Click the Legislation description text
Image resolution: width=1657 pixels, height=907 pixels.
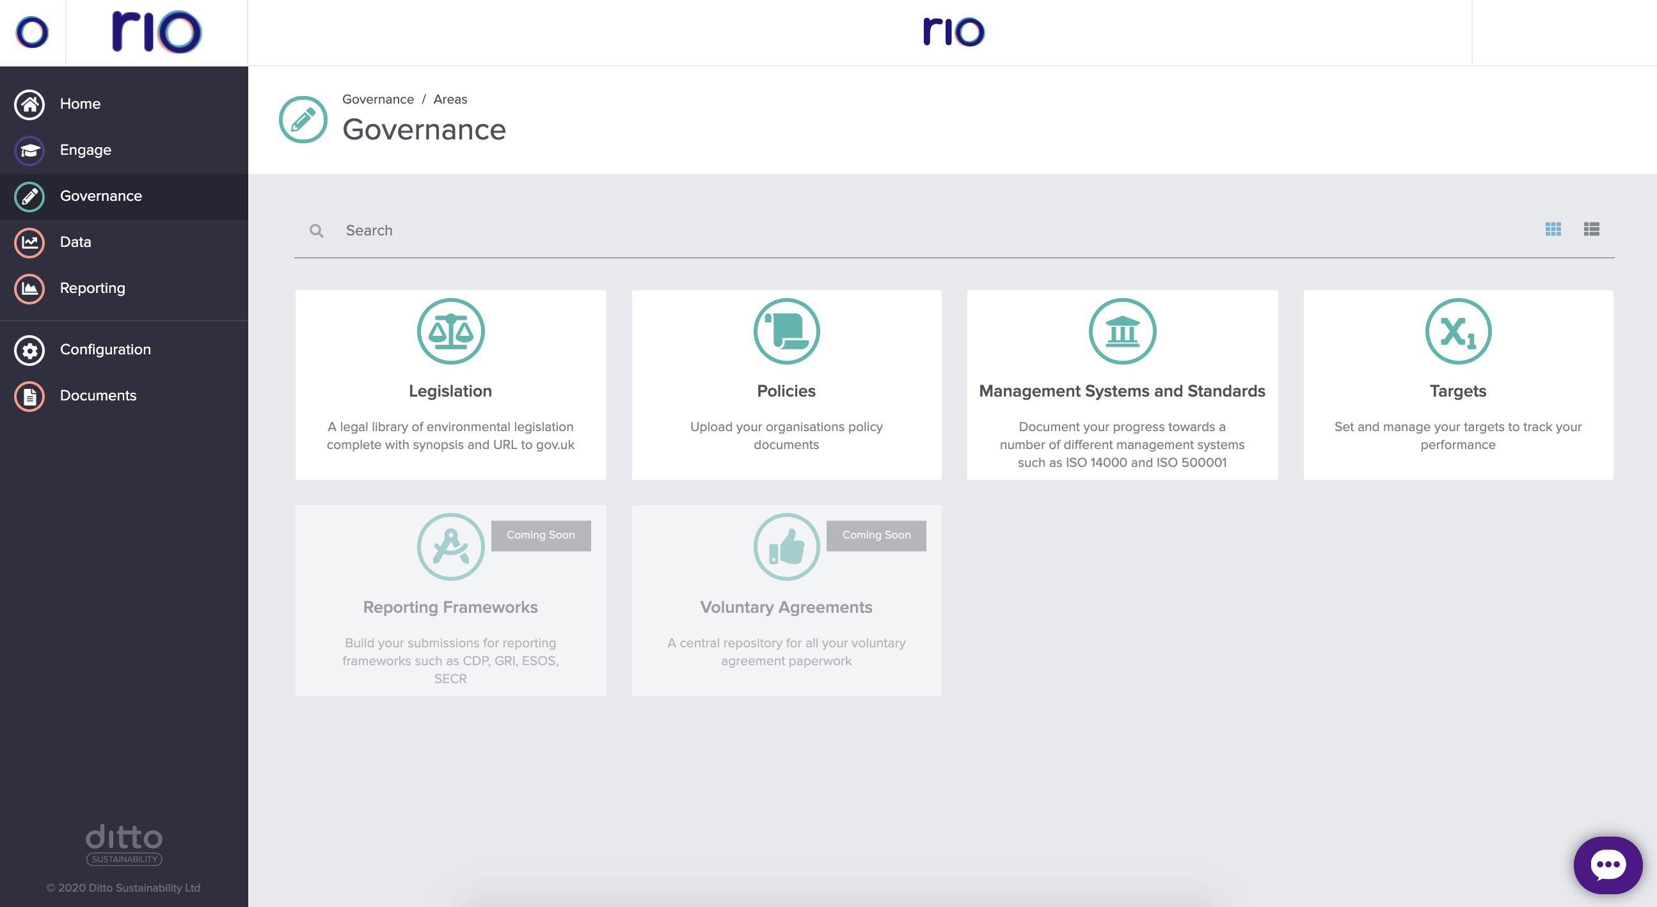[450, 436]
